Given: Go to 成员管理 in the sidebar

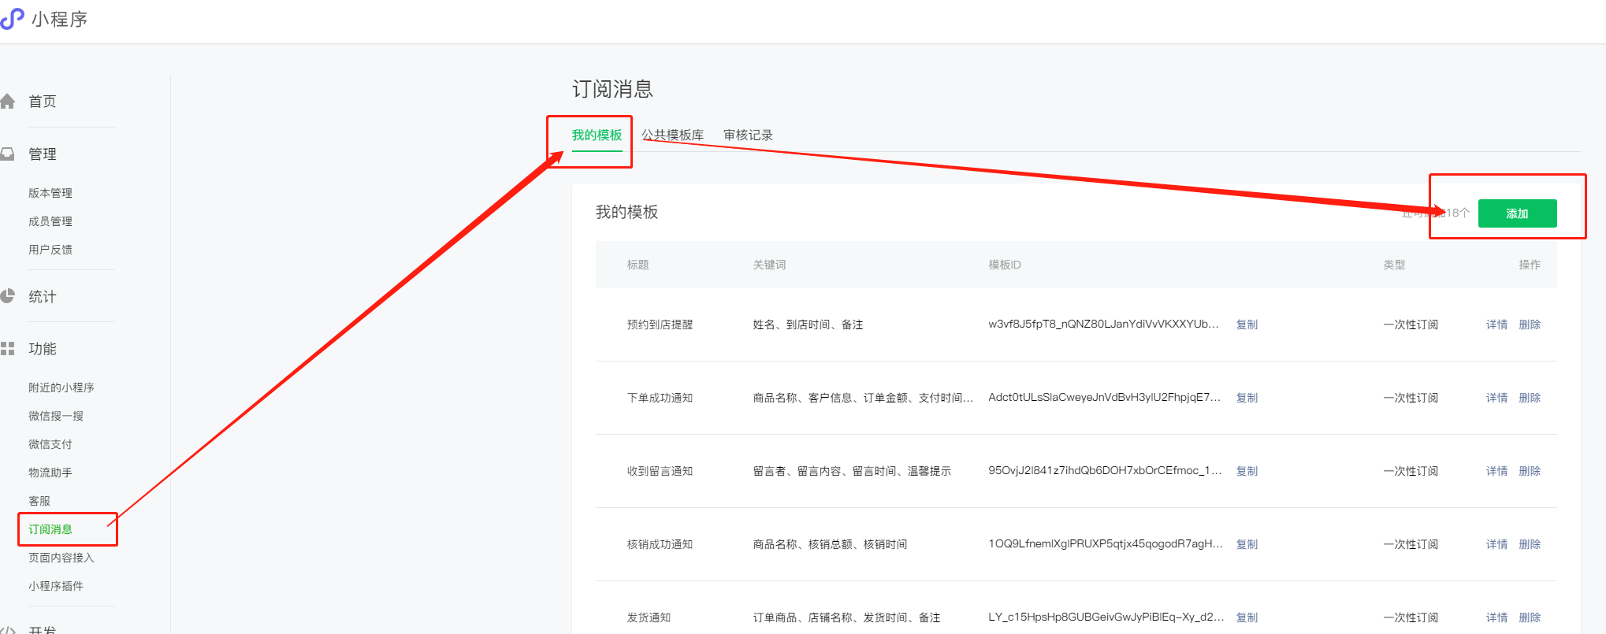Looking at the screenshot, I should pyautogui.click(x=50, y=221).
